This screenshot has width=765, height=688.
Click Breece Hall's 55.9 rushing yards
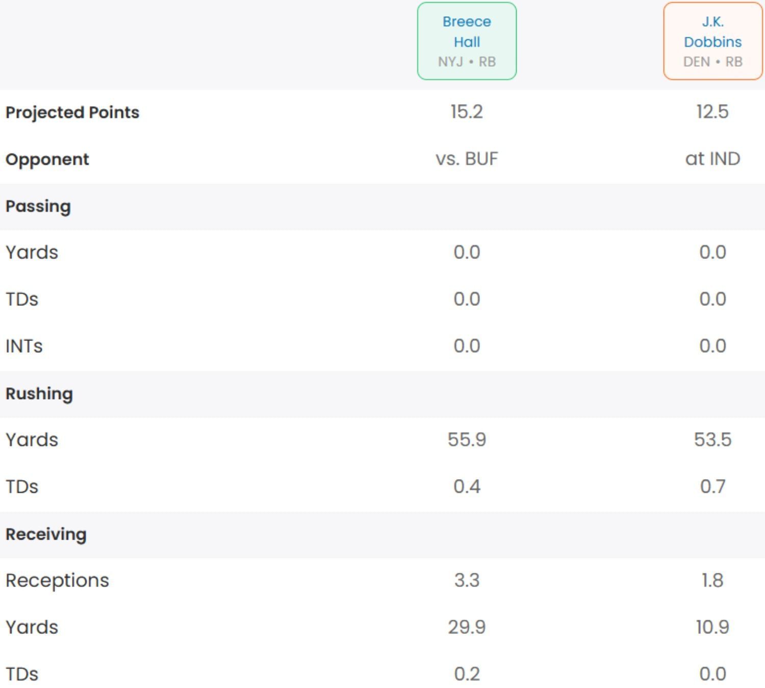pos(467,439)
